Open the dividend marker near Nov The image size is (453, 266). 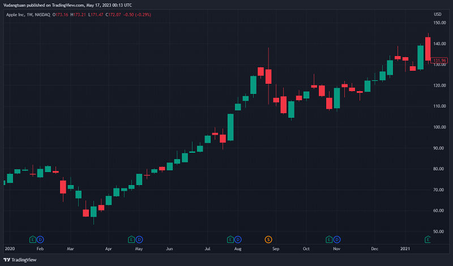tap(337, 239)
